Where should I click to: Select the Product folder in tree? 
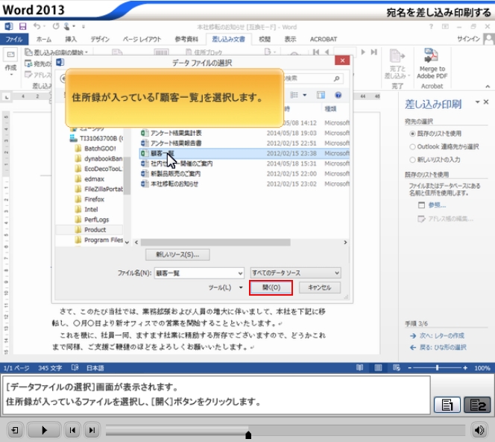89,229
